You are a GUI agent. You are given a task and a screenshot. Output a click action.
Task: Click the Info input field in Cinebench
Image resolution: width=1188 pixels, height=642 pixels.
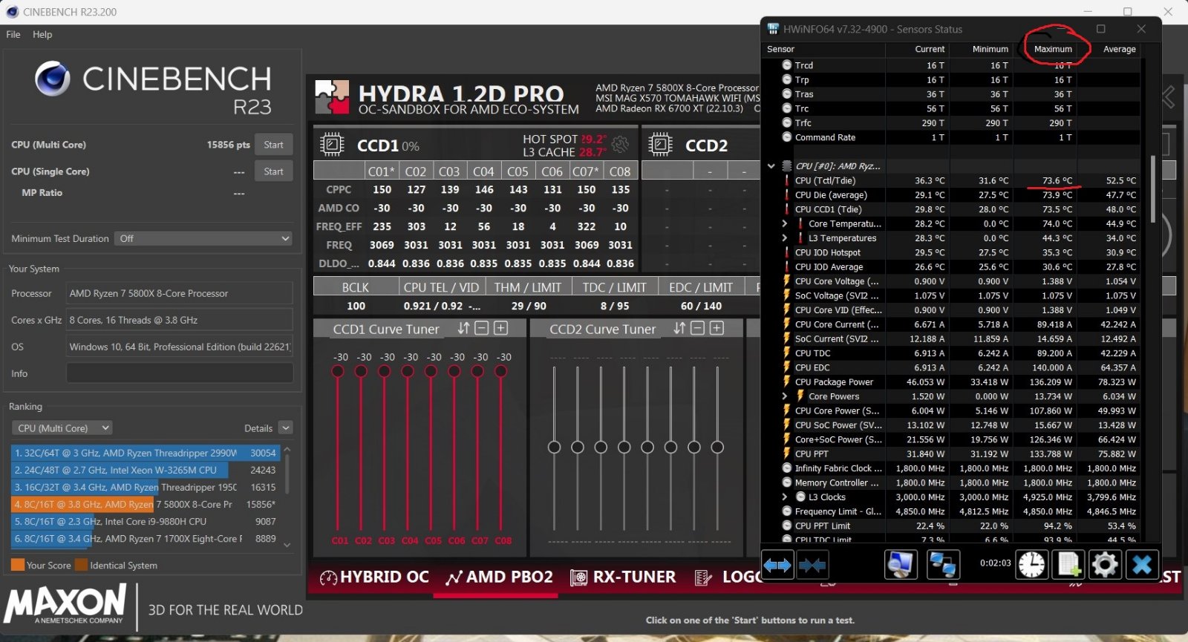tap(180, 373)
